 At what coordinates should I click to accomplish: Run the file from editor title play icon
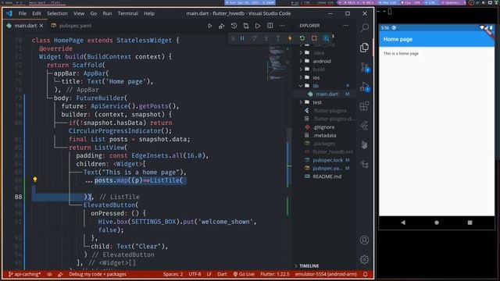(209, 26)
